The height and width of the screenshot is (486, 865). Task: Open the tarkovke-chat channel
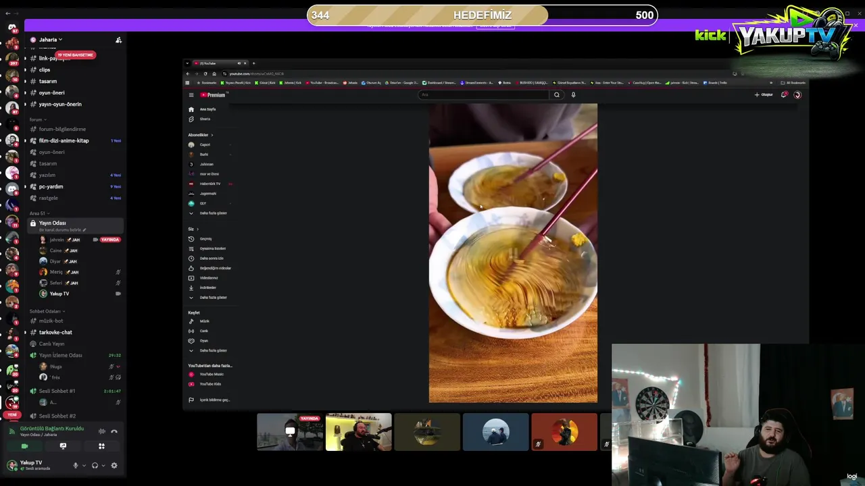pyautogui.click(x=55, y=332)
